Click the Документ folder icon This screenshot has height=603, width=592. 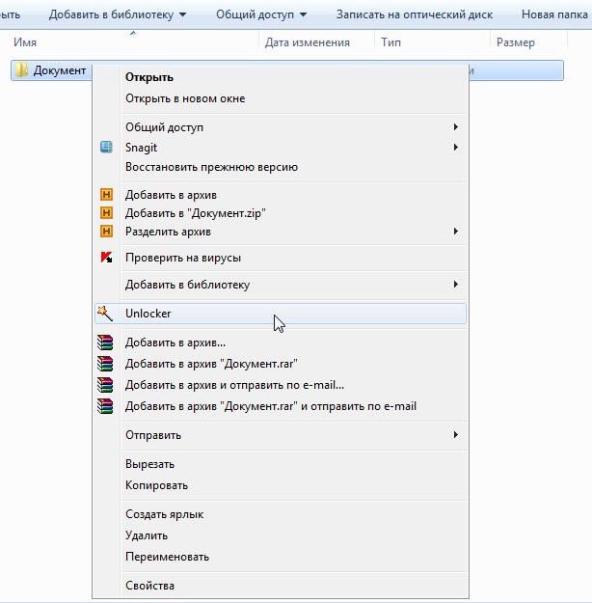pos(21,70)
